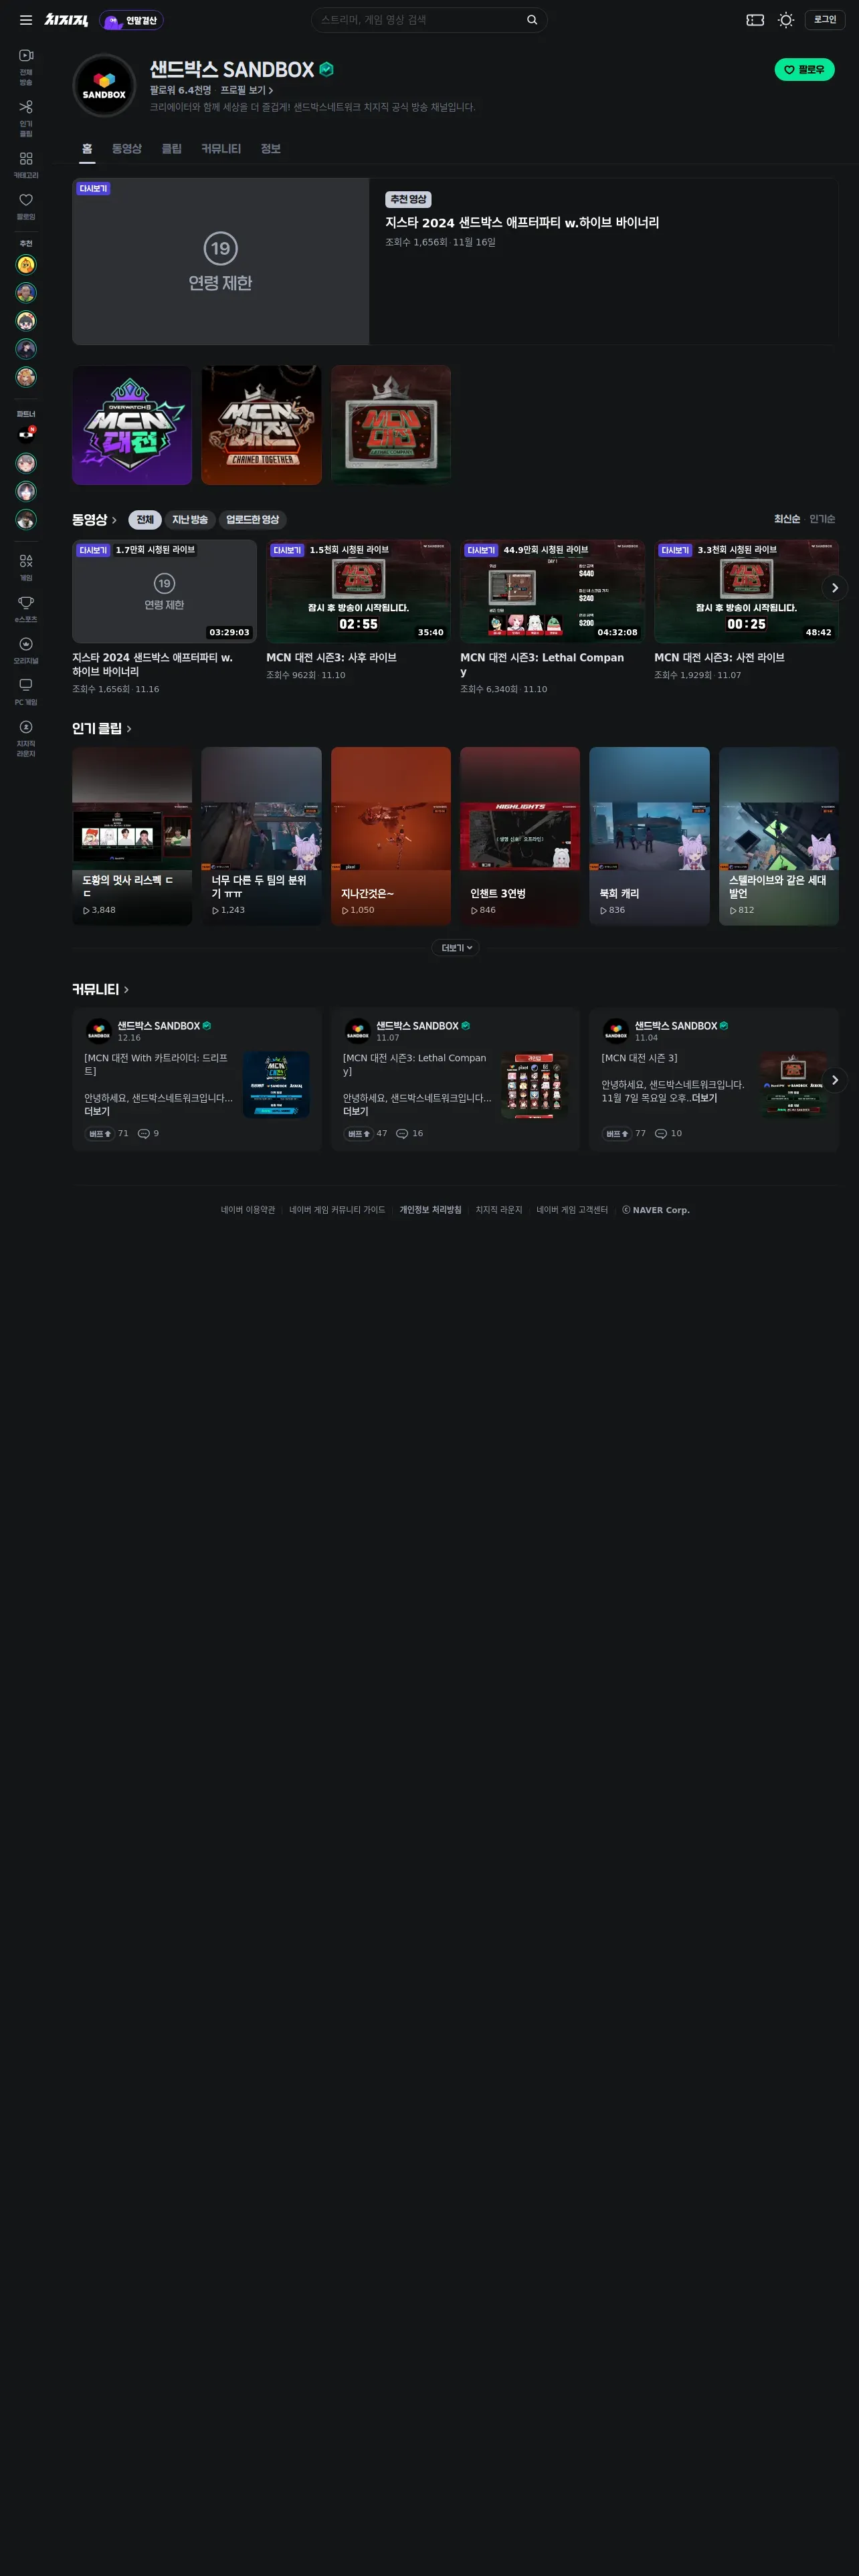Click the partner avatar with red N badge
Screen dimensions: 859x2576
click(x=26, y=434)
